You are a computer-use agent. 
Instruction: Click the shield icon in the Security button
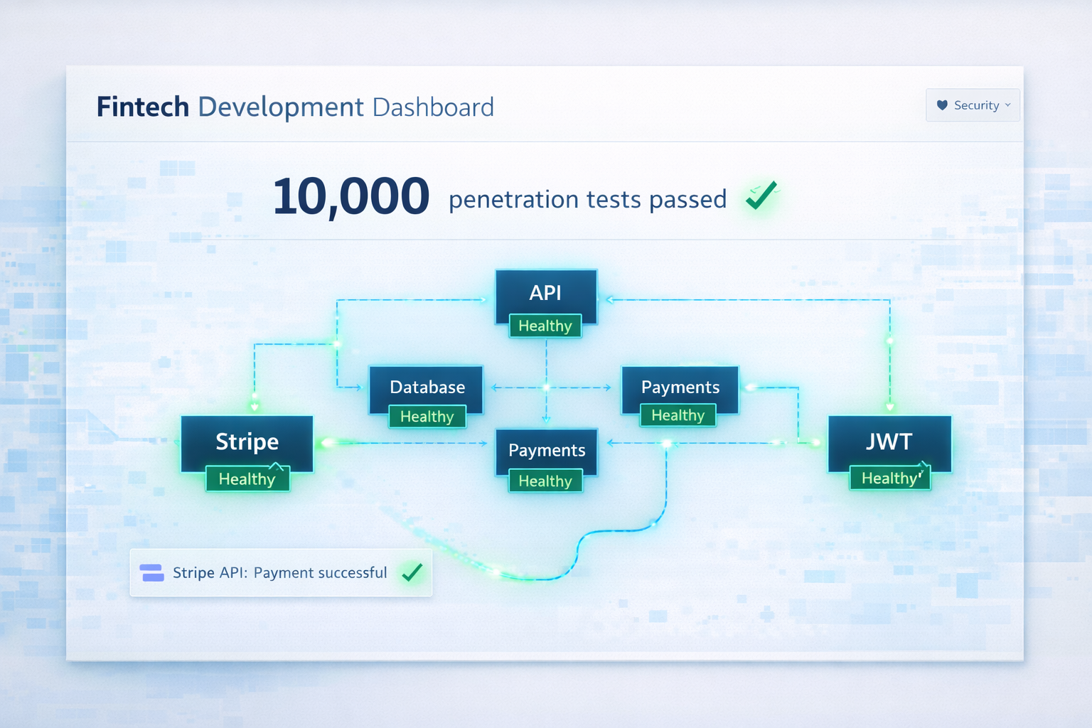[x=942, y=105]
